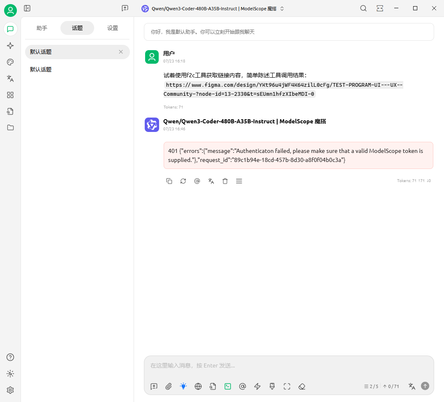
Task: Open the agents sparkle sidebar icon
Action: tap(10, 46)
